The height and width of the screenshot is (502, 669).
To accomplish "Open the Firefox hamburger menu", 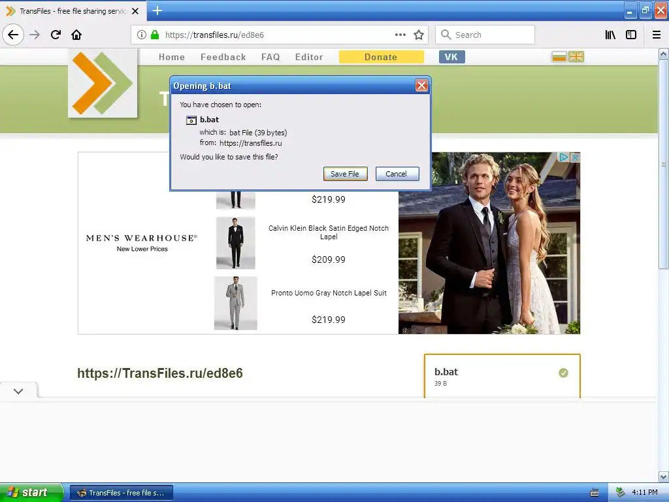I will 656,35.
